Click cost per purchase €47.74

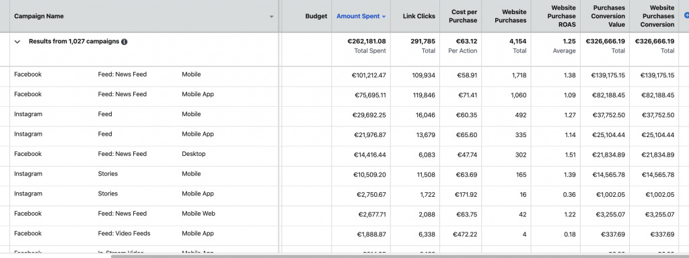(x=467, y=155)
